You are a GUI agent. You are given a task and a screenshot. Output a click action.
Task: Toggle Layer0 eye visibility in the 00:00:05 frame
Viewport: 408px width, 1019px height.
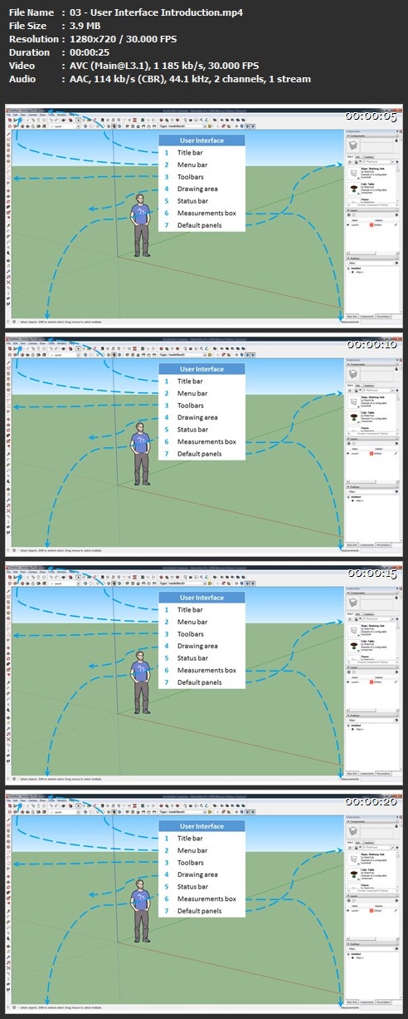pos(348,224)
